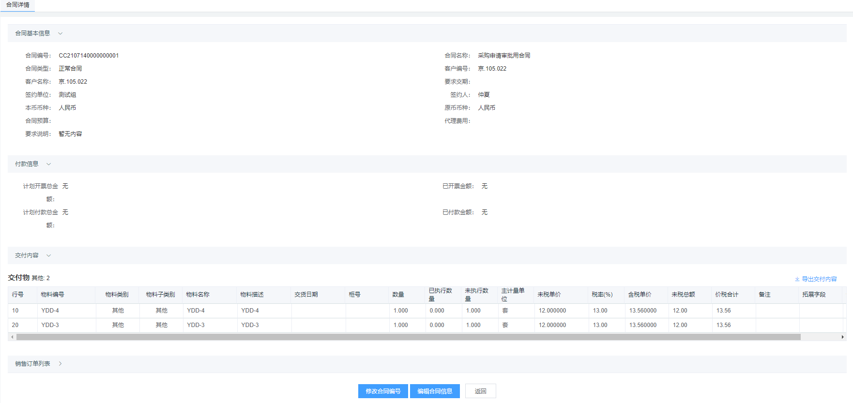Click the 修改合同编号 button
Image resolution: width=853 pixels, height=403 pixels.
(x=383, y=391)
